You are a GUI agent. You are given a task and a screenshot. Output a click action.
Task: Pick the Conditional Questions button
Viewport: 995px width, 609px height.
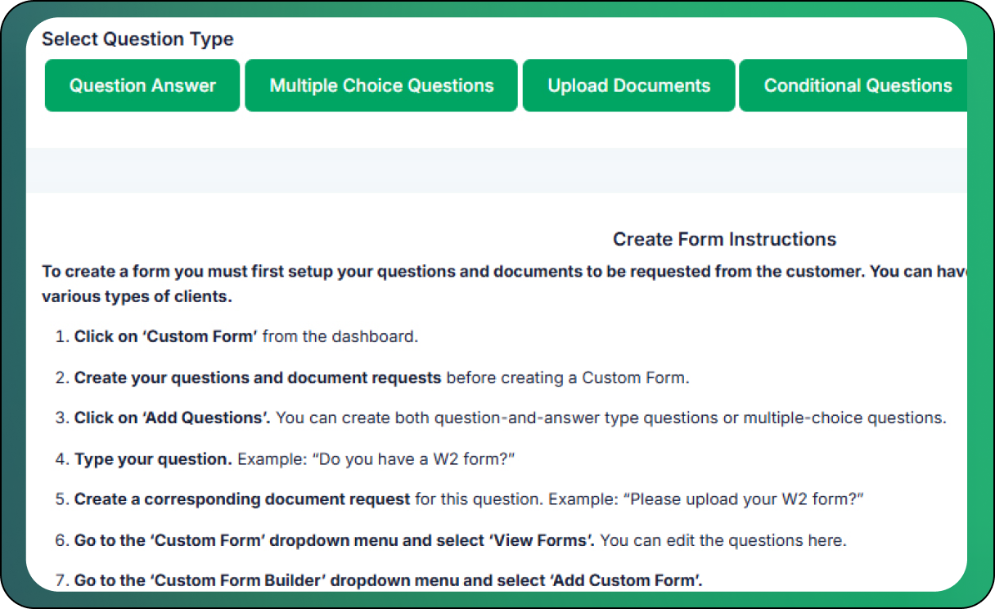858,85
